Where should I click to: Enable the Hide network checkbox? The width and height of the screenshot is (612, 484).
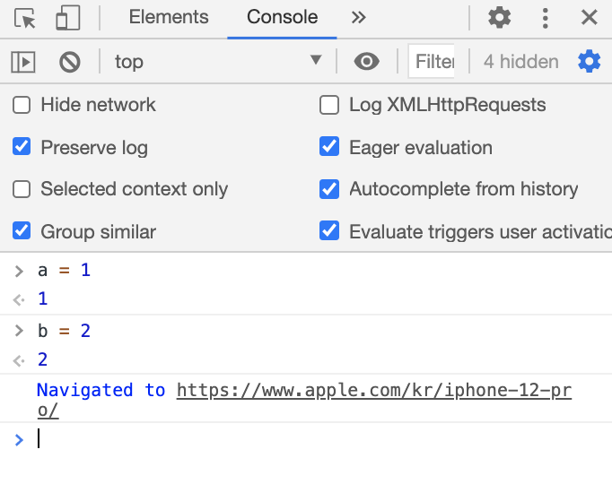(22, 105)
